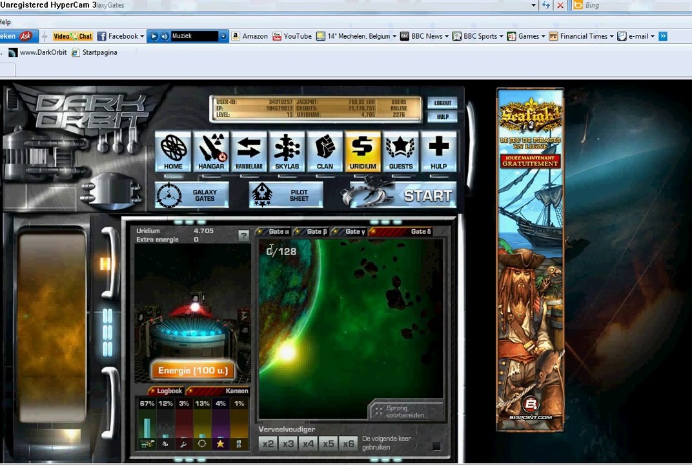Click the question mark help icon

243,235
